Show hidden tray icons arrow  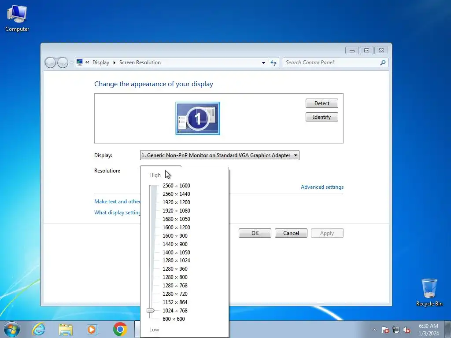click(x=374, y=330)
